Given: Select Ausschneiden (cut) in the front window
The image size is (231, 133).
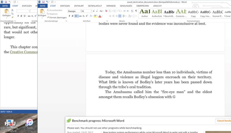Looking at the screenshot, I should [x=55, y=10].
